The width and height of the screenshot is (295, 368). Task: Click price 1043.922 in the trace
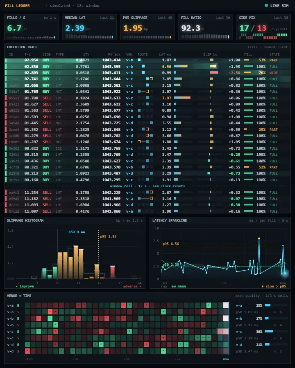(111, 92)
